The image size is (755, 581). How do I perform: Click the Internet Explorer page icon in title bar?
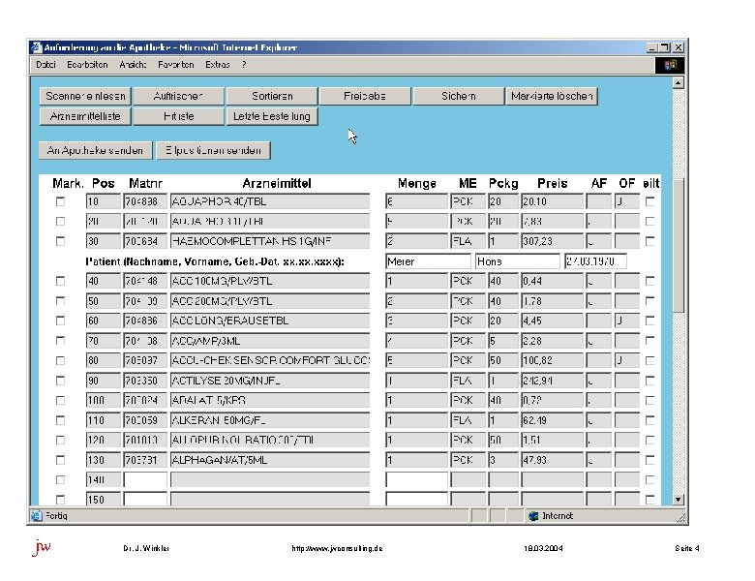tap(36, 47)
